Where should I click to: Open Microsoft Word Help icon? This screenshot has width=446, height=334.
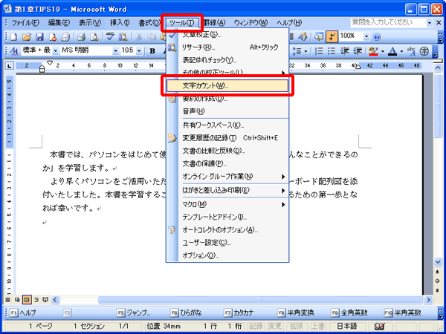(x=377, y=36)
